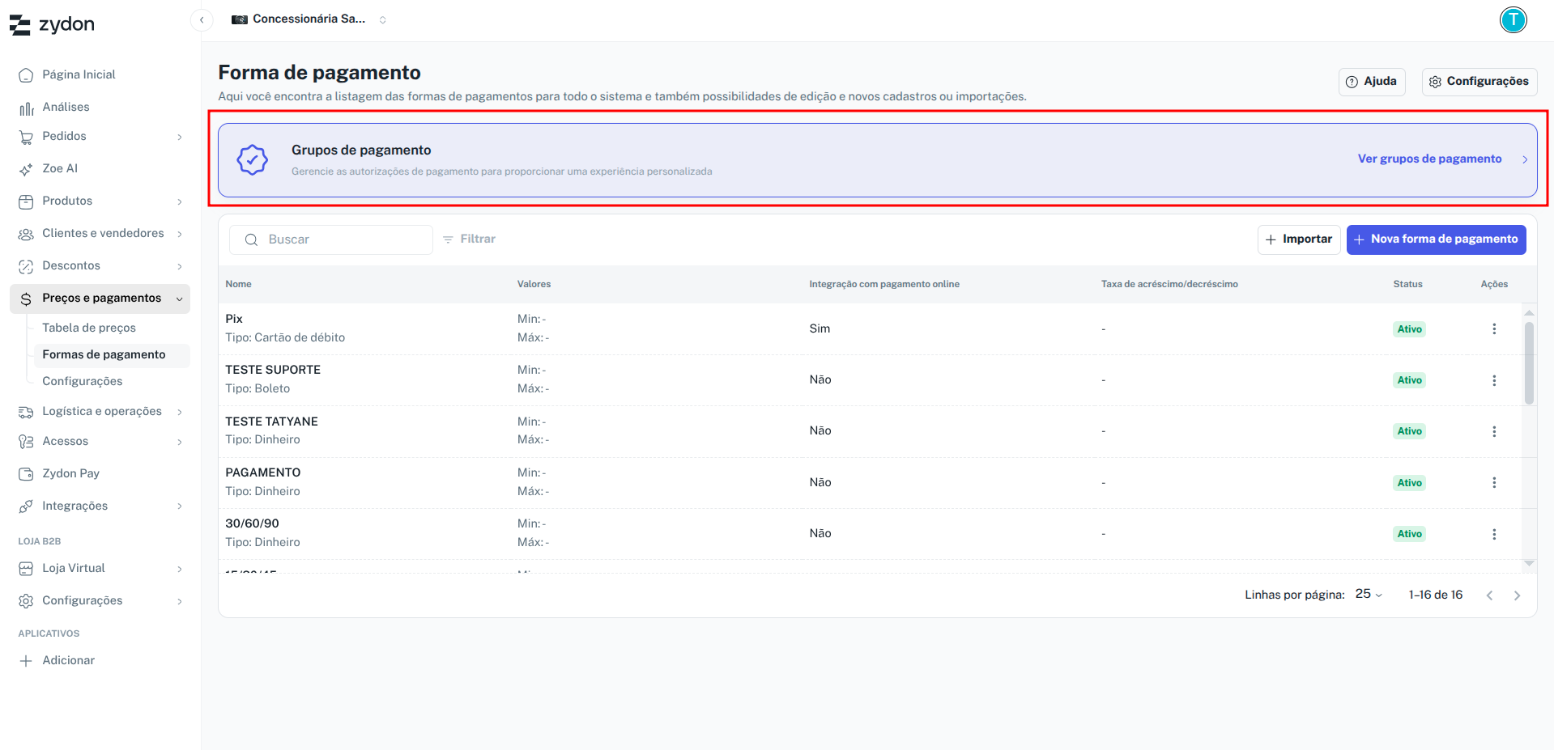The image size is (1554, 750).
Task: Click the Ativo status badge for Pix
Action: pyautogui.click(x=1409, y=329)
